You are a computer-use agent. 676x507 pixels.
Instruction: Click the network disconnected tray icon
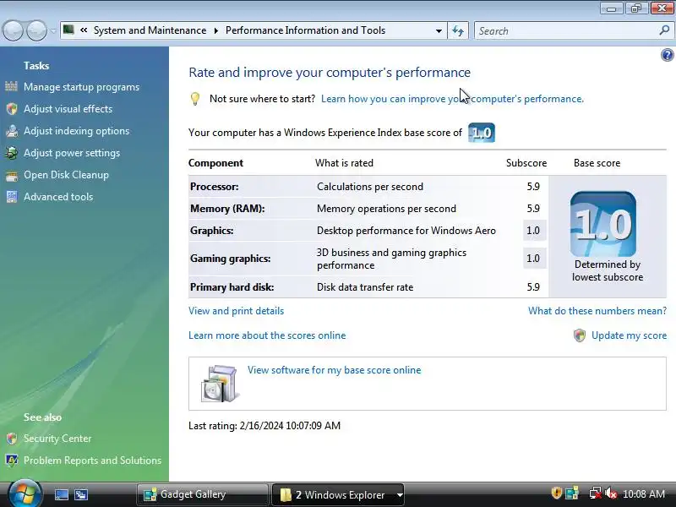(595, 493)
